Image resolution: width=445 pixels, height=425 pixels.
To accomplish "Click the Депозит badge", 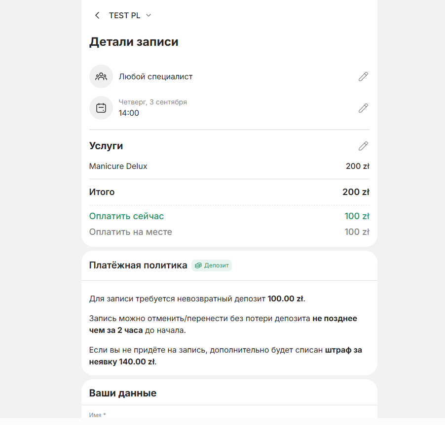I will (x=212, y=265).
